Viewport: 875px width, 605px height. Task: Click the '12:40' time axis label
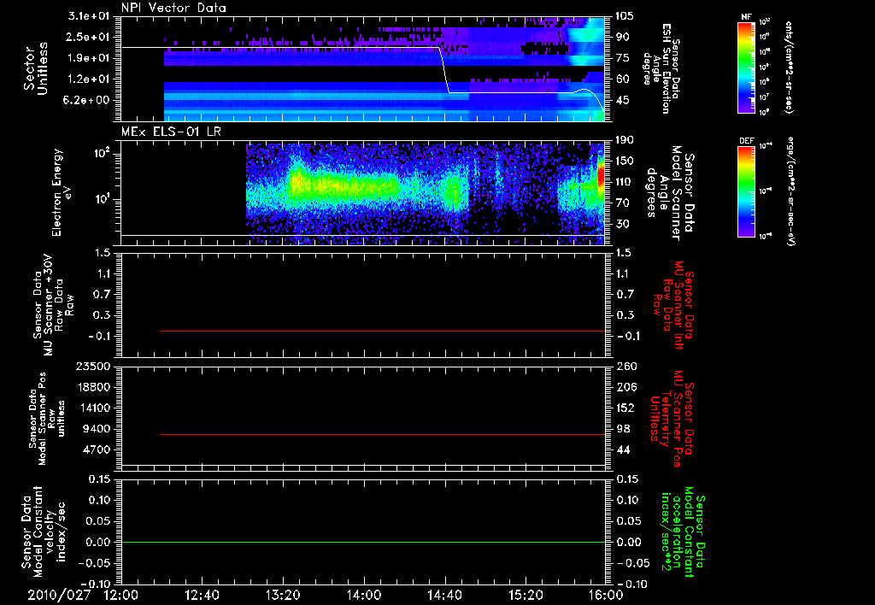202,596
